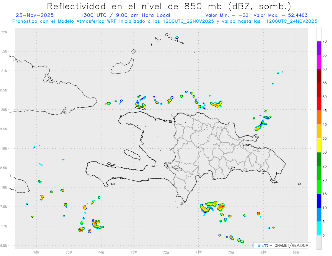Click the '18N' latitude label
332x256 pixels.
(4, 187)
